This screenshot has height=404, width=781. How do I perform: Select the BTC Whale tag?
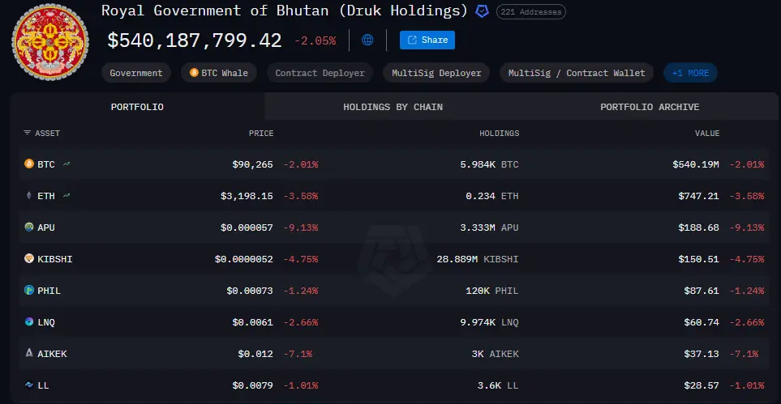click(x=219, y=73)
